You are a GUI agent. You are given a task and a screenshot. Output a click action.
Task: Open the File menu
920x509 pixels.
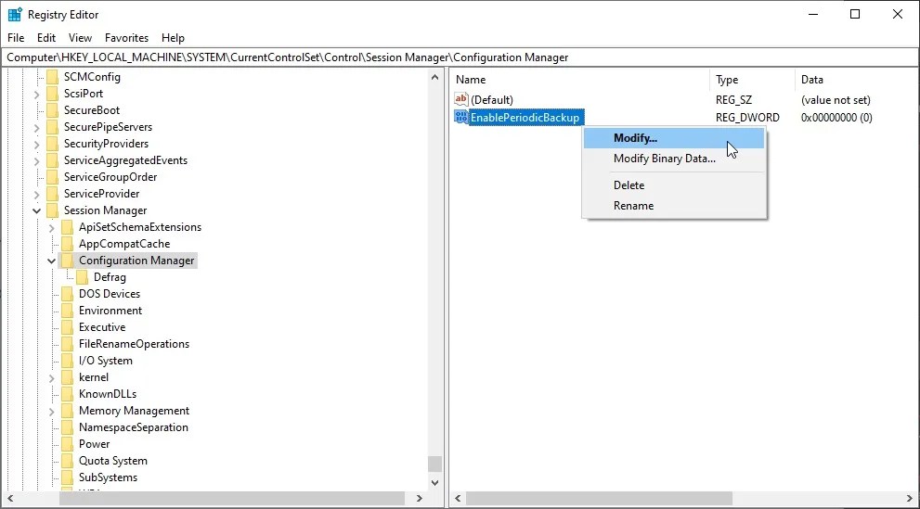coord(16,37)
